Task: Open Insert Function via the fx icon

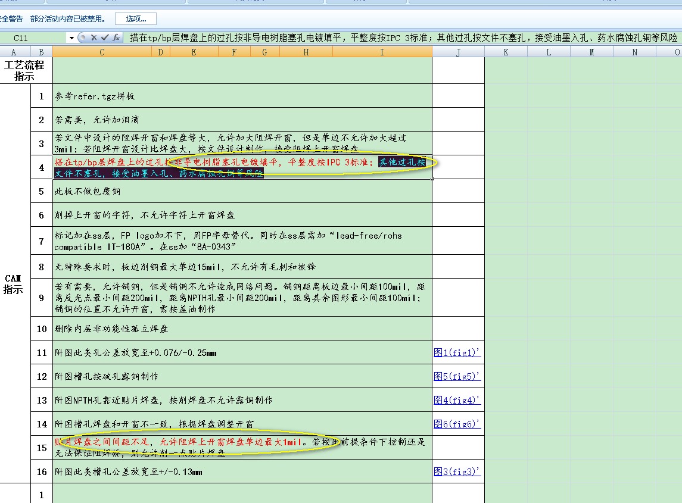Action: point(116,38)
